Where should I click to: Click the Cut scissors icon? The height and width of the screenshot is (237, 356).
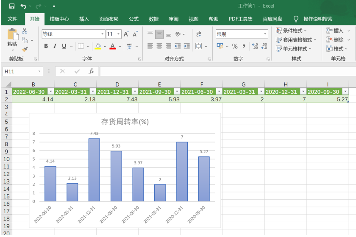tap(25, 31)
